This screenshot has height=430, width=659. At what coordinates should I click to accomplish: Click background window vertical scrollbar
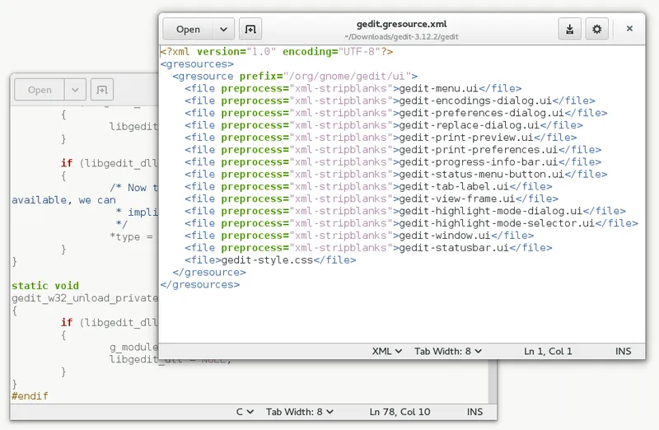pos(493,381)
